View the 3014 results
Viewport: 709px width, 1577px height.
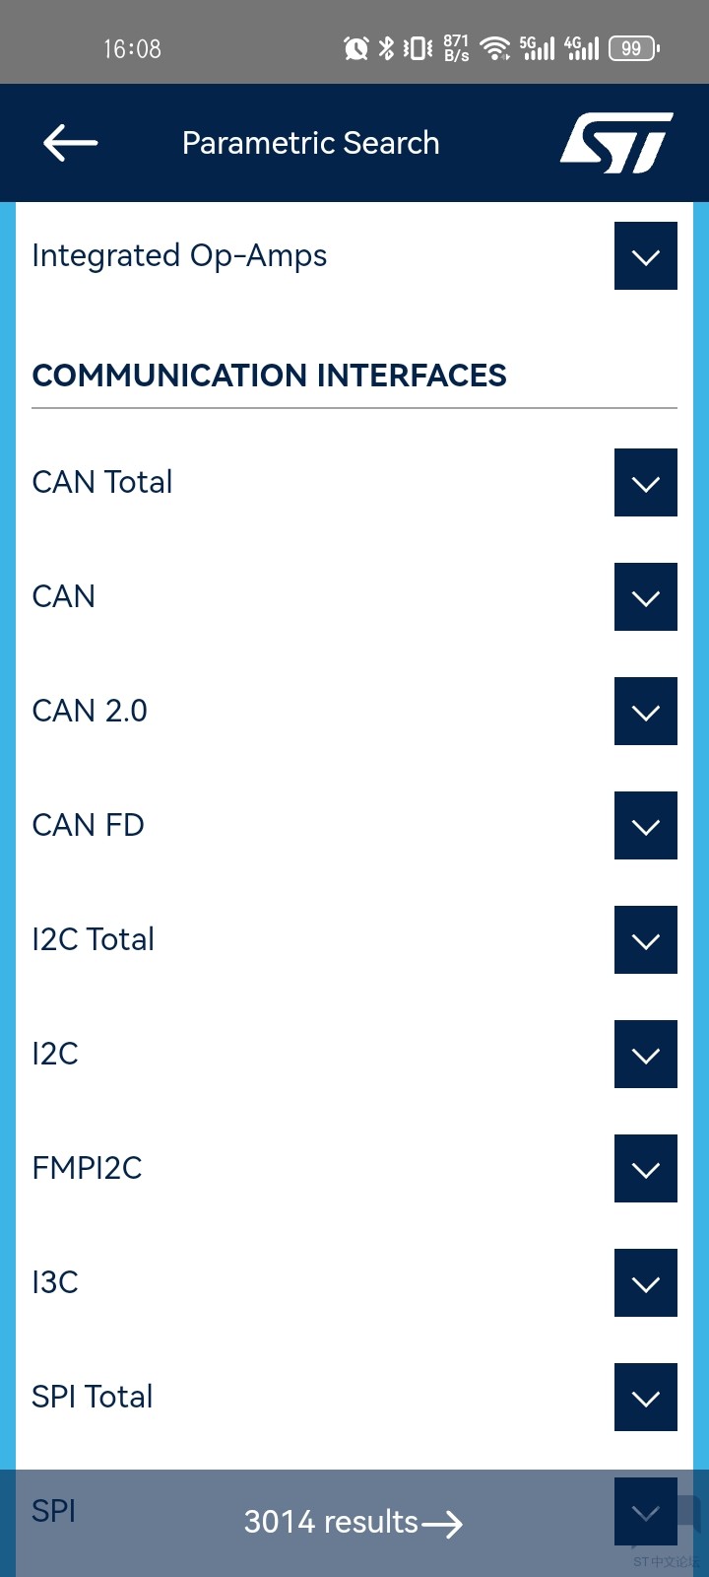point(354,1522)
